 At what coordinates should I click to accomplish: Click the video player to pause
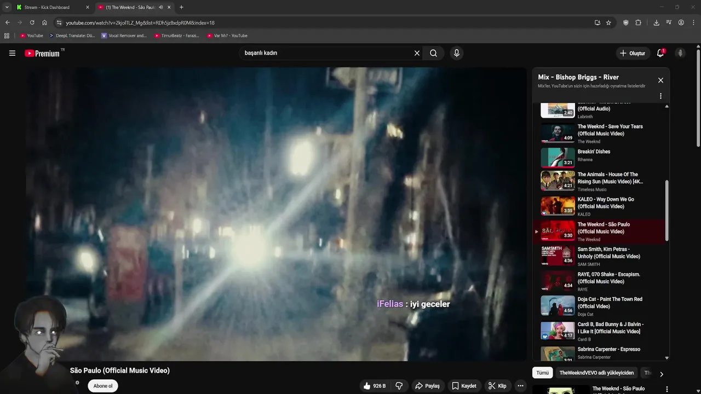click(276, 214)
